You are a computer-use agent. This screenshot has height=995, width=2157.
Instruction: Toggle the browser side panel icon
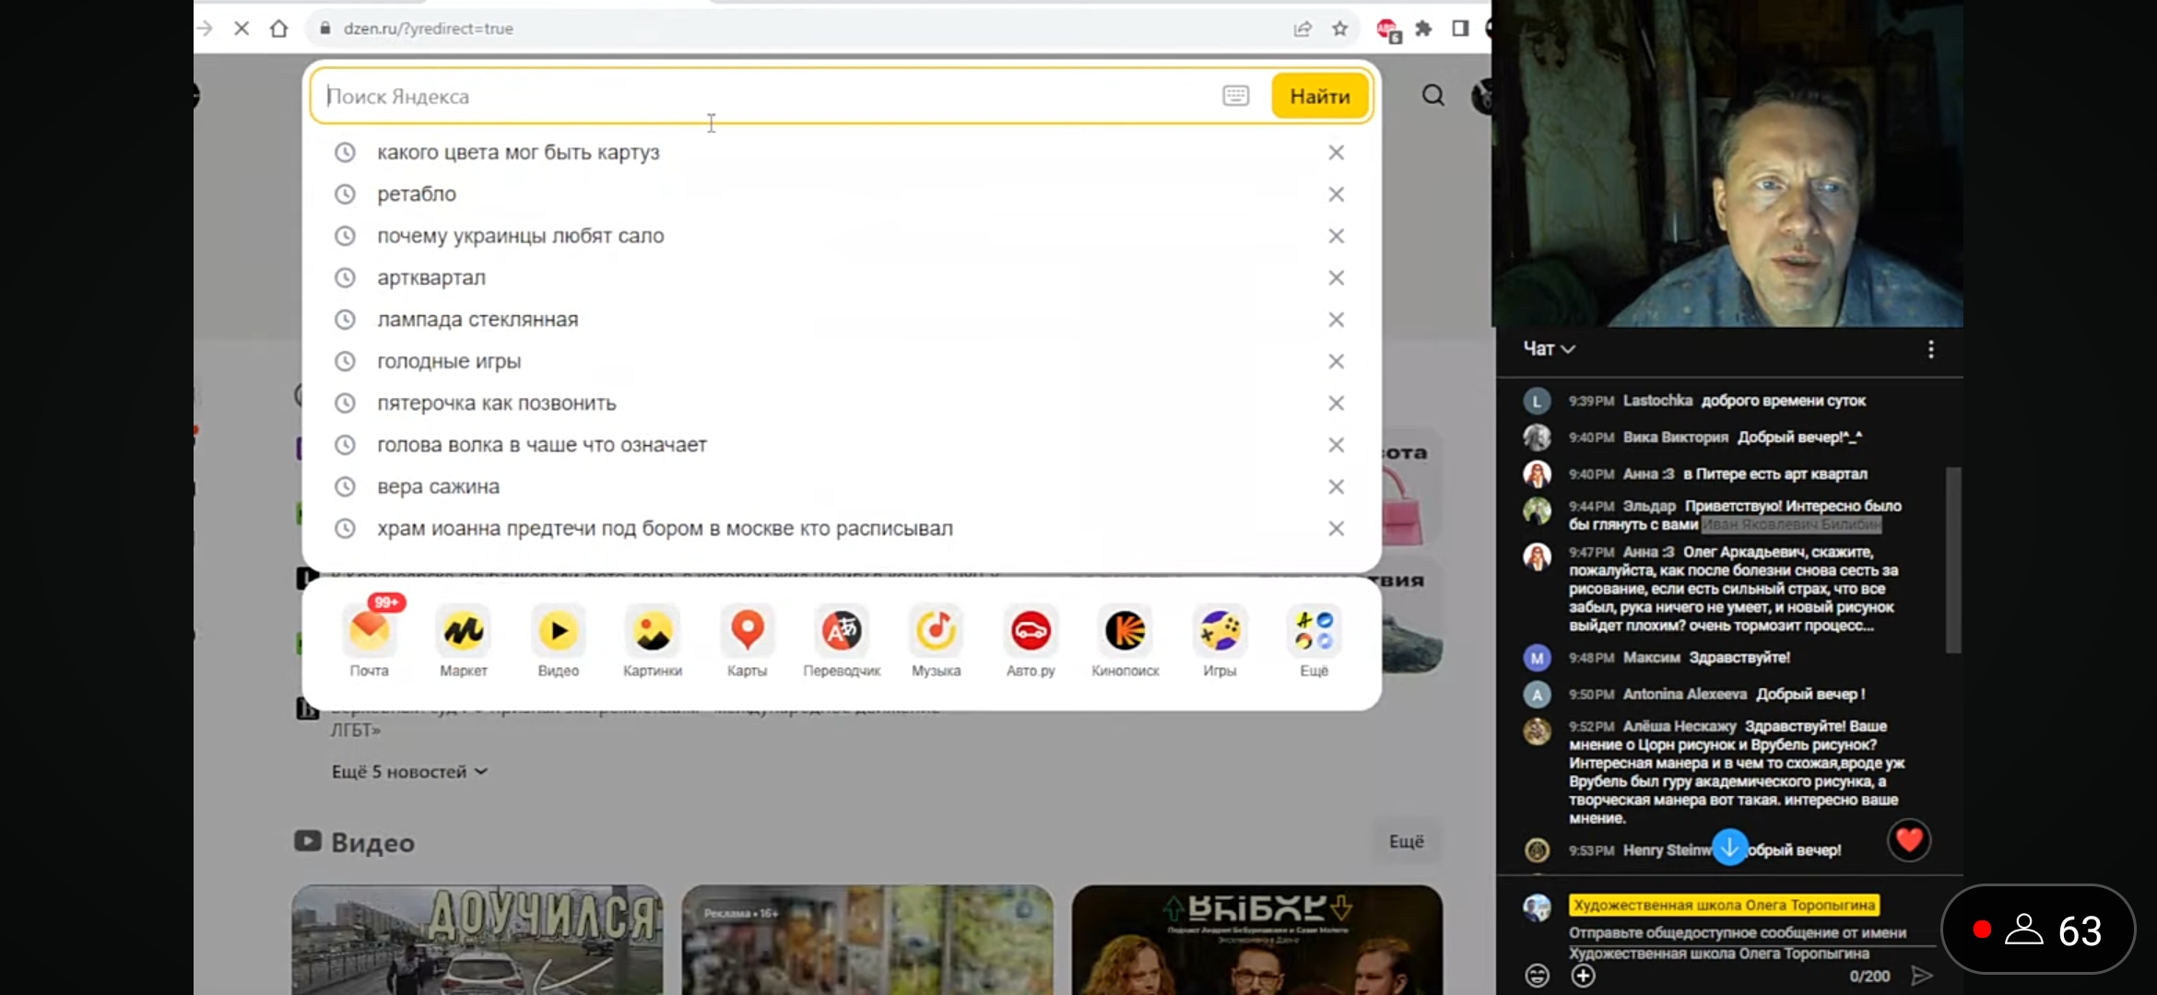[x=1460, y=29]
